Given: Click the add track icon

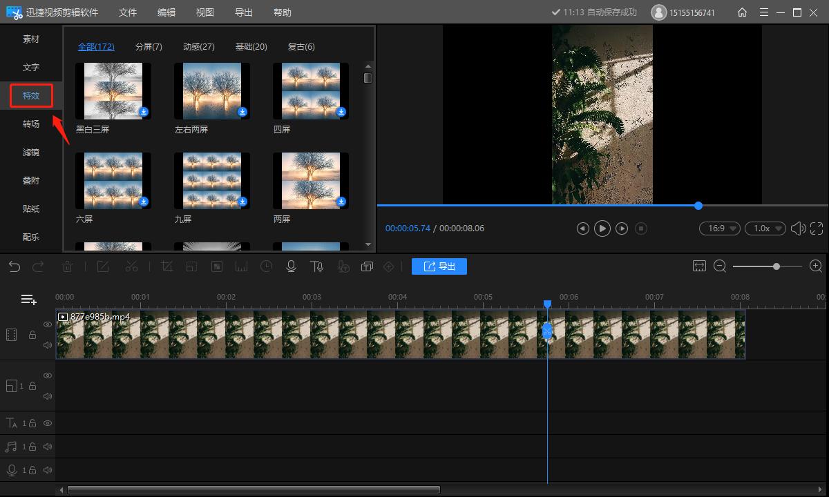Looking at the screenshot, I should pos(28,299).
